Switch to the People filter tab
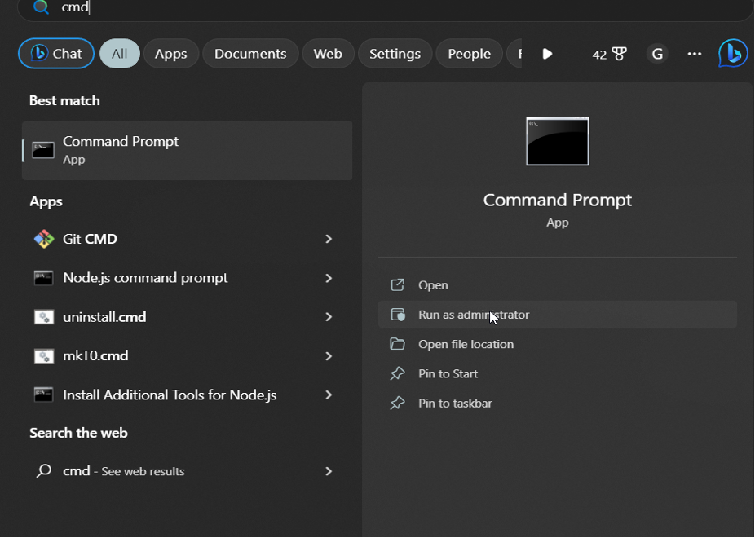The height and width of the screenshot is (538, 755). 469,54
